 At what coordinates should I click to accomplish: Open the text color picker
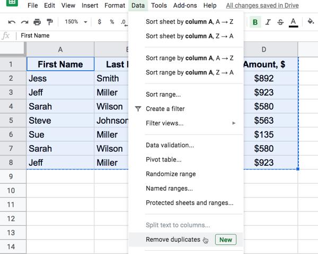tap(293, 22)
